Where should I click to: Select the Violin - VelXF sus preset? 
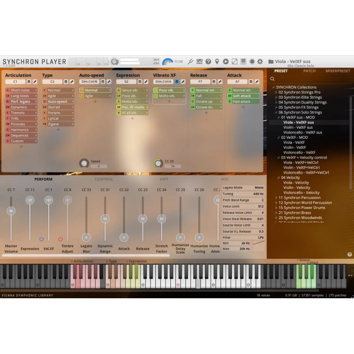point(297,127)
